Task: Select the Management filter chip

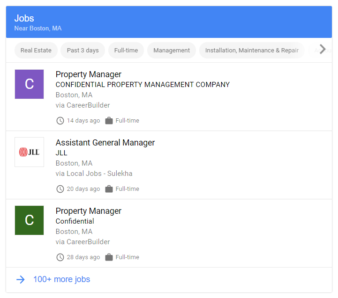Action: point(172,51)
